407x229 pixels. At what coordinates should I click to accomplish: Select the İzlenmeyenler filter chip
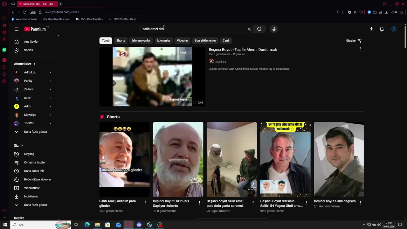(x=141, y=41)
